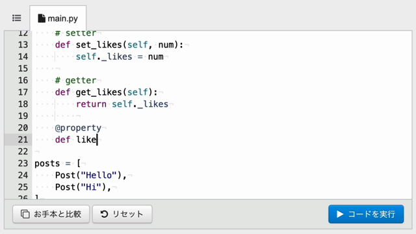Click line number 22 in gutter
The image size is (416, 234).
coord(23,151)
